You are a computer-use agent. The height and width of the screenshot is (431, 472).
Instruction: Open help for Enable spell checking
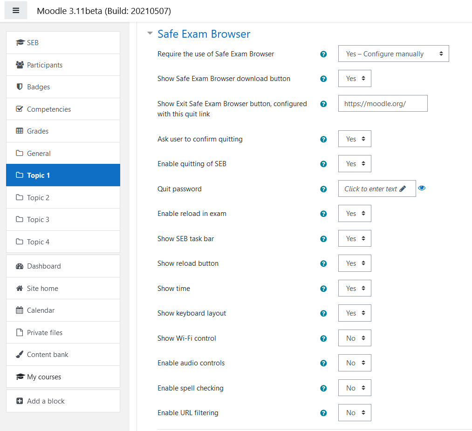(x=323, y=388)
